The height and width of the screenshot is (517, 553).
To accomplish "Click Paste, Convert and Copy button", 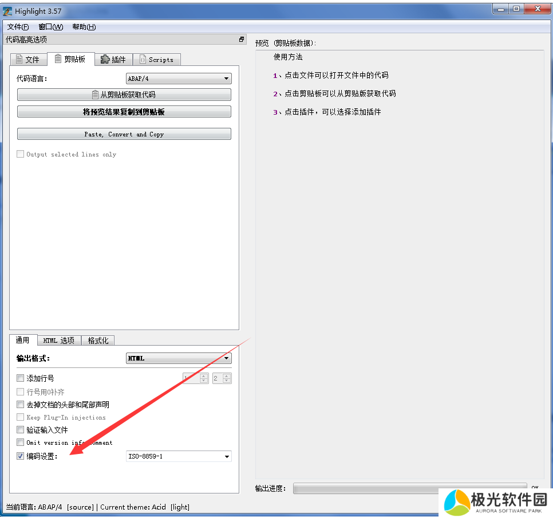I will [124, 134].
